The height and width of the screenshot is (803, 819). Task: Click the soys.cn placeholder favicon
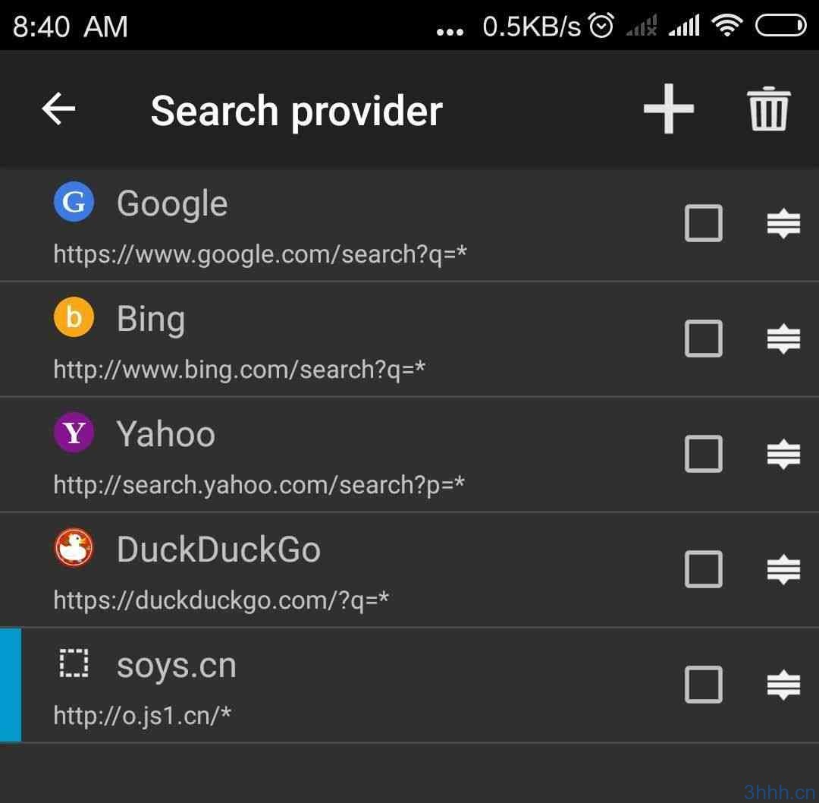click(x=74, y=664)
